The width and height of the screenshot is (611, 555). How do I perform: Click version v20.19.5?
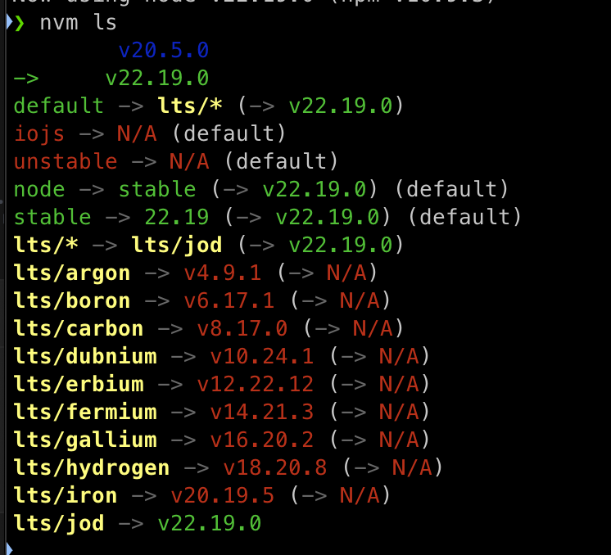[x=223, y=495]
